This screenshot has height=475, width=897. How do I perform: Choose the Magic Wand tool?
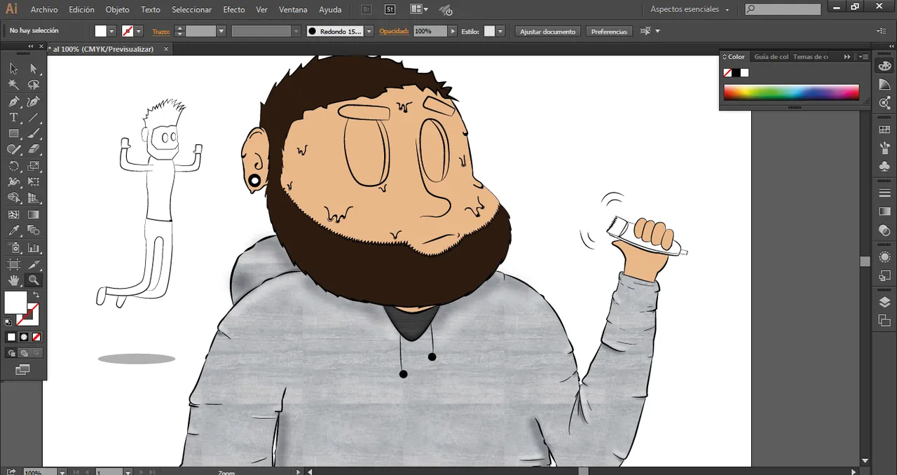coord(13,85)
